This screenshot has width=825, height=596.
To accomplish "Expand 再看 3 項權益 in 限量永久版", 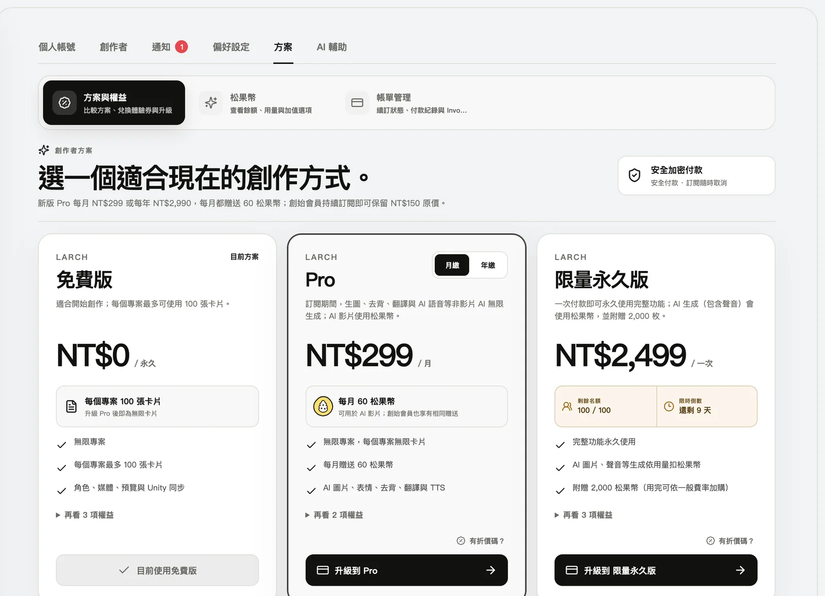I will tap(583, 515).
